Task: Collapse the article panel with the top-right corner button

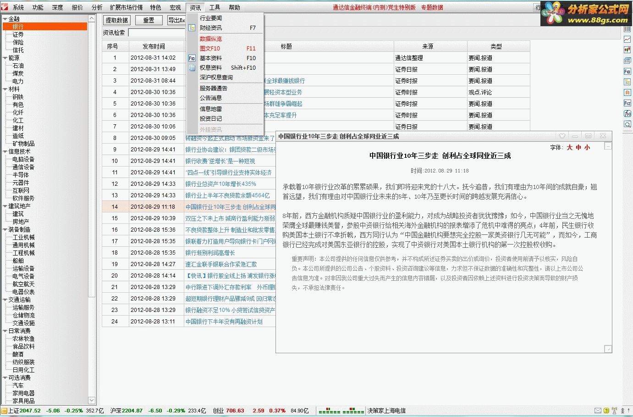Action: [x=608, y=146]
